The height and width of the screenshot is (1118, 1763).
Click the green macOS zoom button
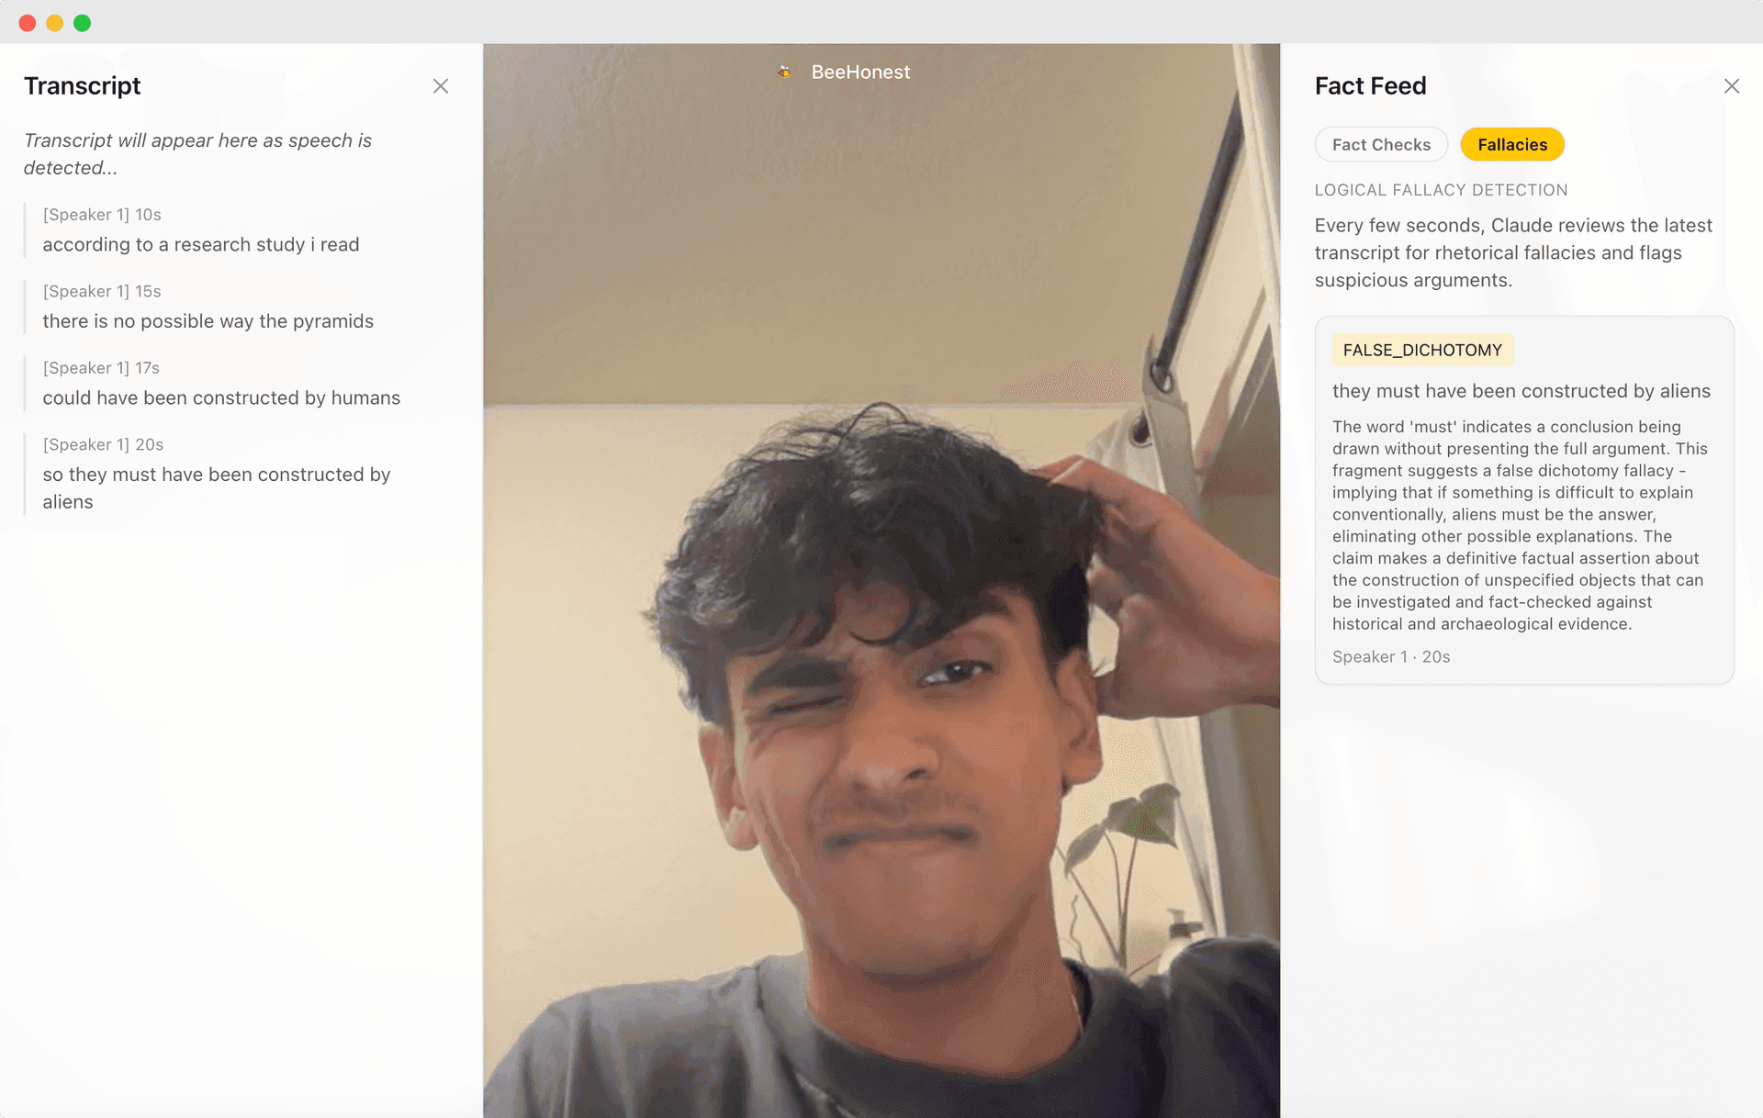click(x=82, y=23)
